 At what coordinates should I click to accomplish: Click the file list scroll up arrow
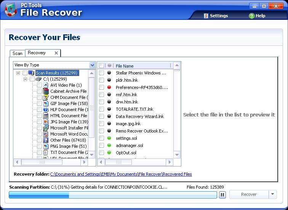177,65
